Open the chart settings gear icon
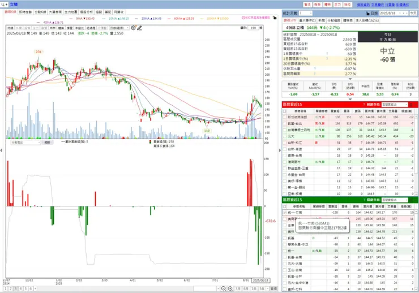 pyautogui.click(x=133, y=28)
